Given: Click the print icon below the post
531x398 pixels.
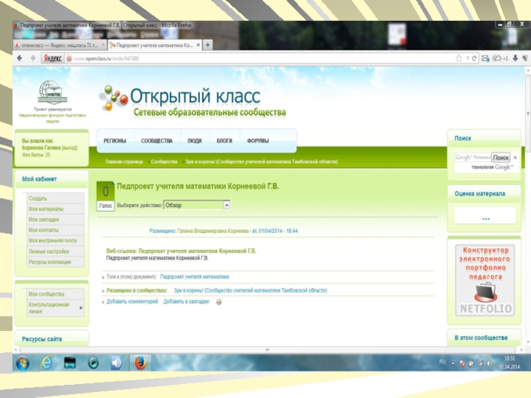Looking at the screenshot, I should point(219,302).
